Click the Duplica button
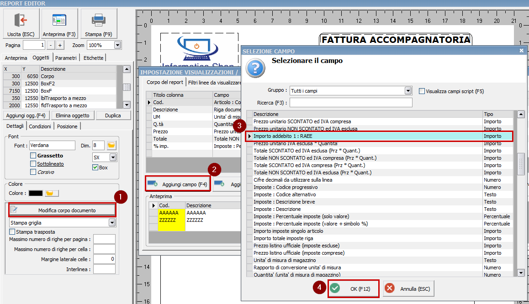Viewport: 529px width, 304px height. (x=113, y=115)
